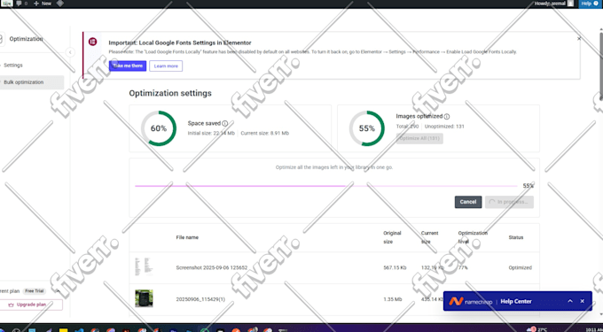Click the Space saved info icon
The width and height of the screenshot is (603, 332).
click(225, 124)
